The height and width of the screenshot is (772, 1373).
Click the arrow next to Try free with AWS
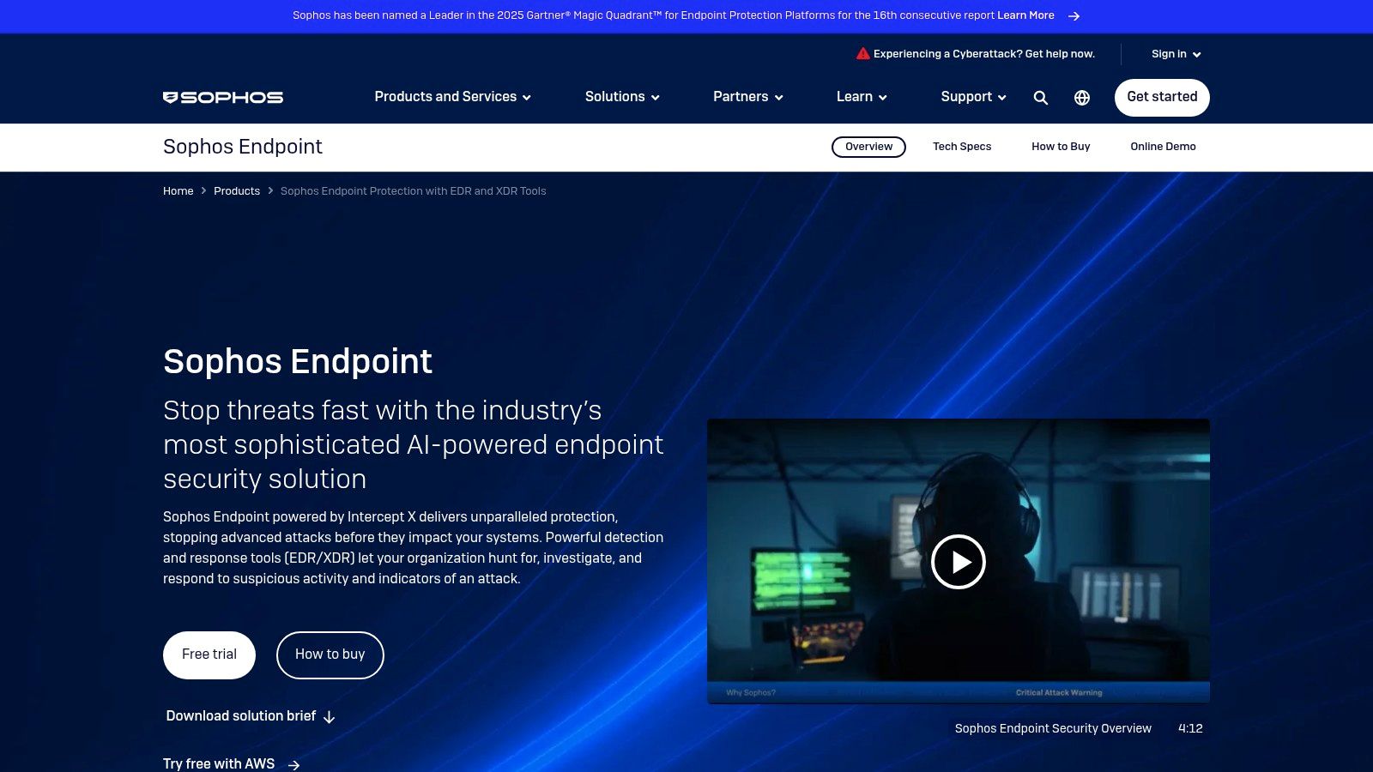pyautogui.click(x=294, y=764)
